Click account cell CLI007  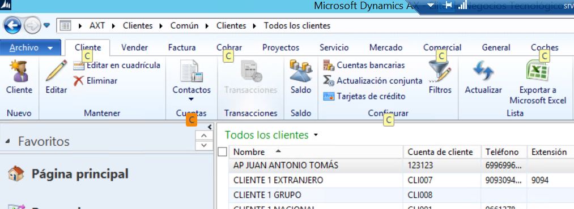pos(442,180)
